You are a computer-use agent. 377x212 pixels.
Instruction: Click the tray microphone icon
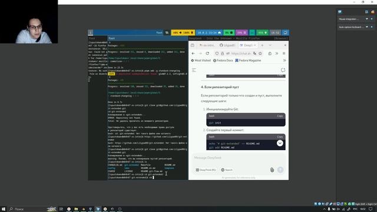329,209
